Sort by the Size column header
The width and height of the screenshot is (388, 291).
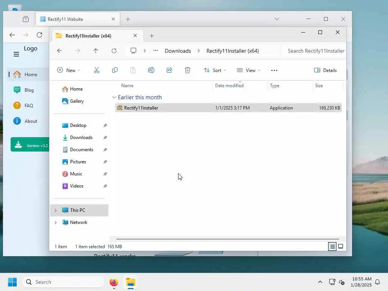[319, 86]
